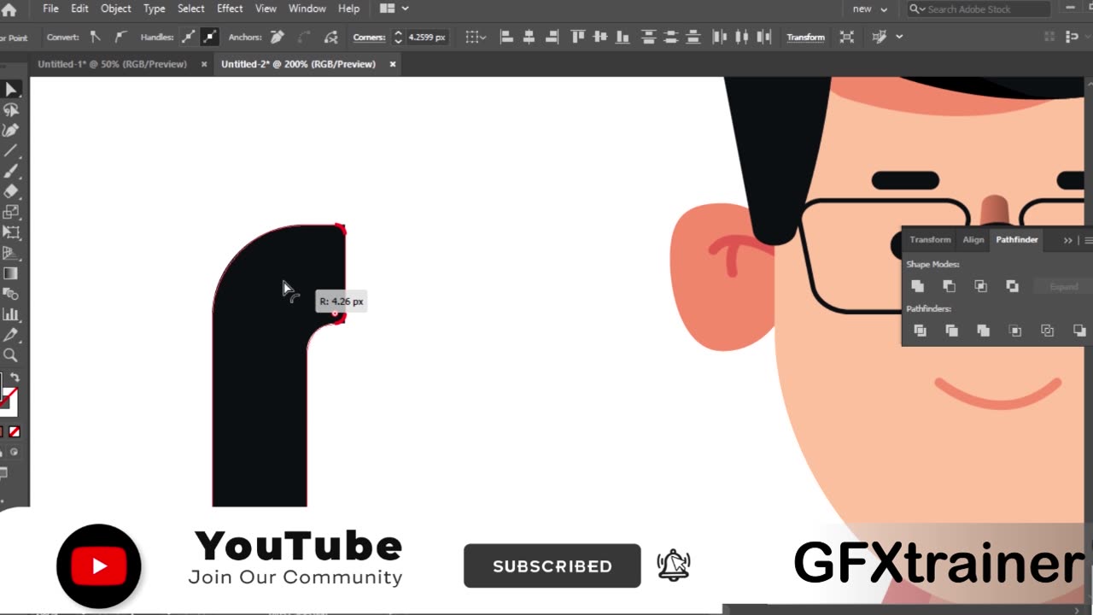This screenshot has width=1093, height=615.
Task: Select the Free Transform tool
Action: click(x=11, y=232)
